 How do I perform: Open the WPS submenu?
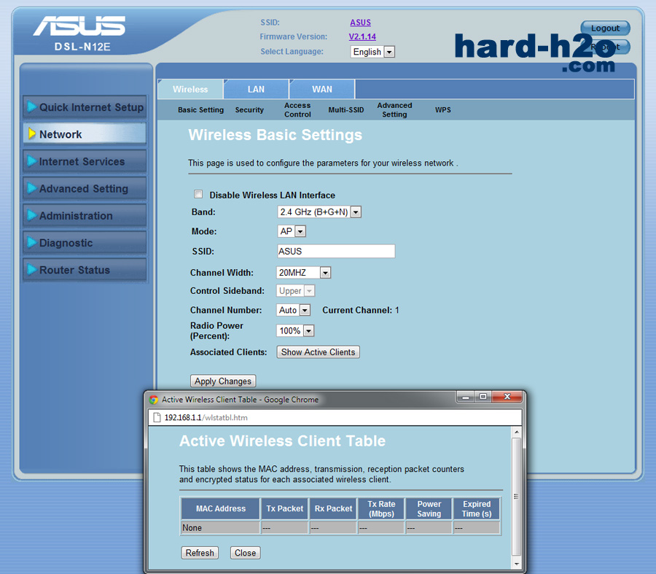442,109
